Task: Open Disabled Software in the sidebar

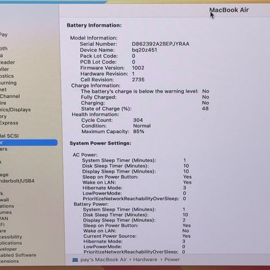Action: [18, 255]
